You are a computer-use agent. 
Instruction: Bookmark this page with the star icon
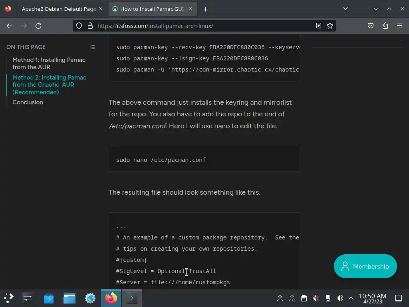pyautogui.click(x=330, y=26)
